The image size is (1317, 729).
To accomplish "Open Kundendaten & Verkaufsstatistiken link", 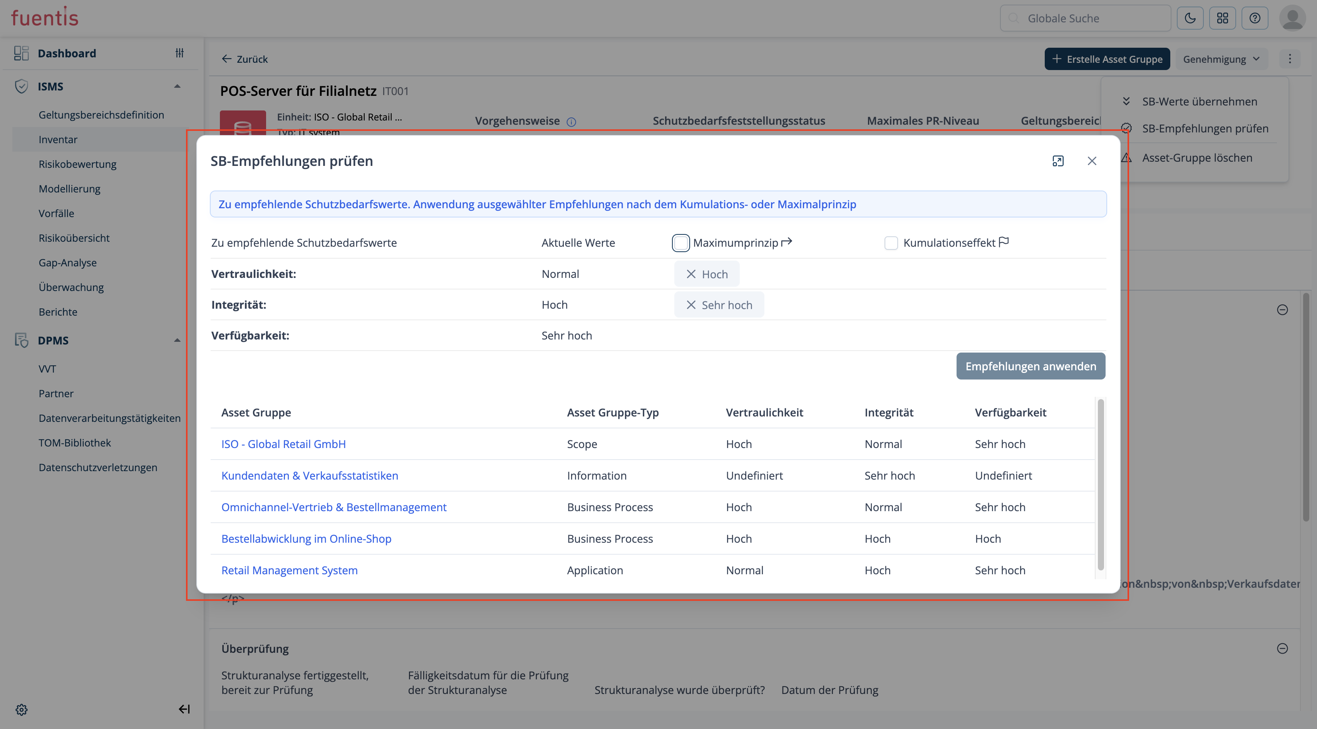I will [309, 476].
